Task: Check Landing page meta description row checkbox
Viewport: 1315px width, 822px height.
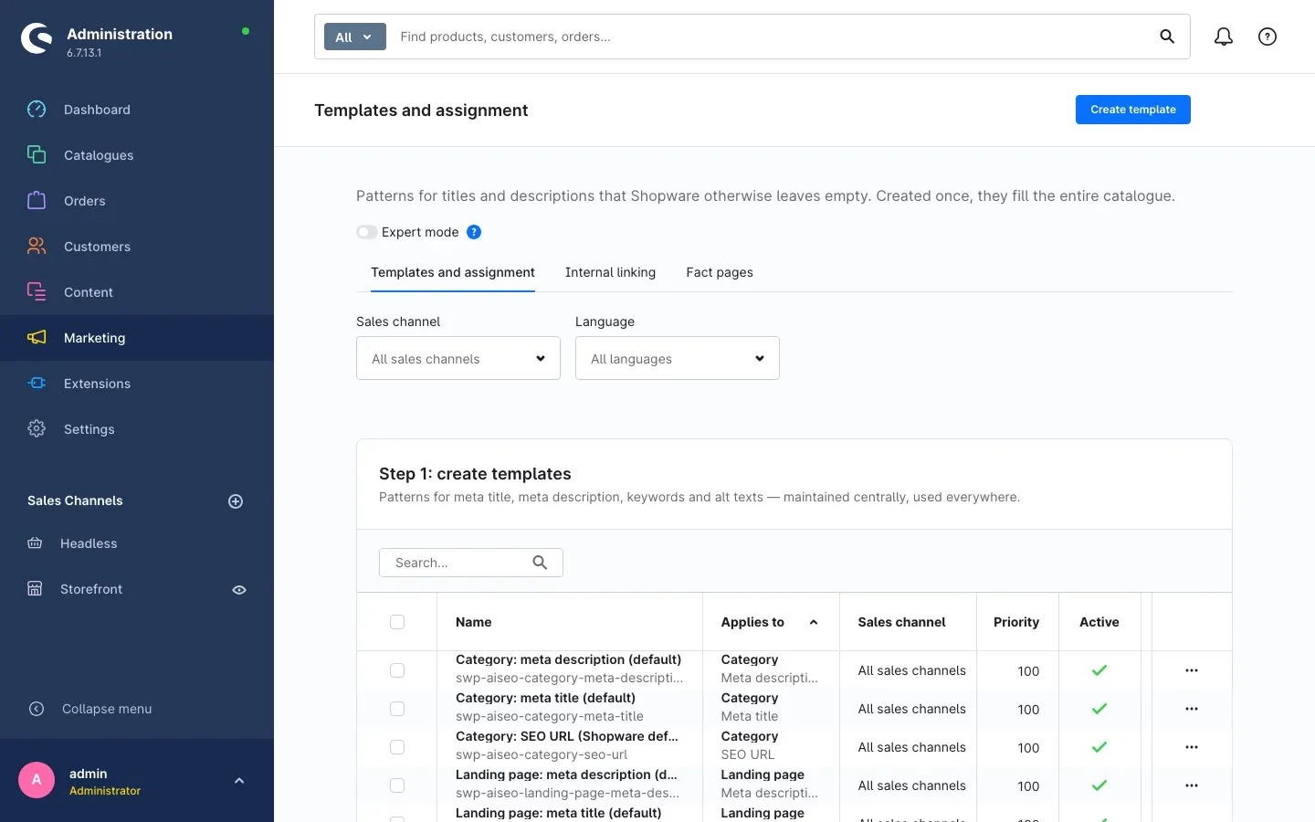Action: (397, 785)
